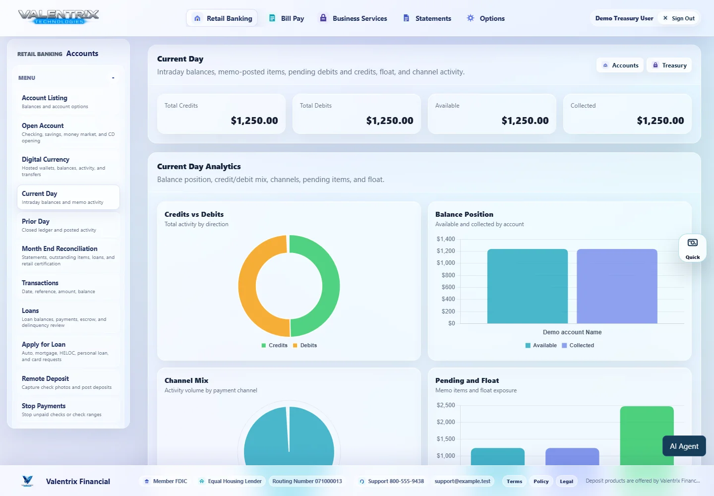This screenshot has width=714, height=496.
Task: Click Support 800-555-9438 text
Action: click(x=396, y=481)
